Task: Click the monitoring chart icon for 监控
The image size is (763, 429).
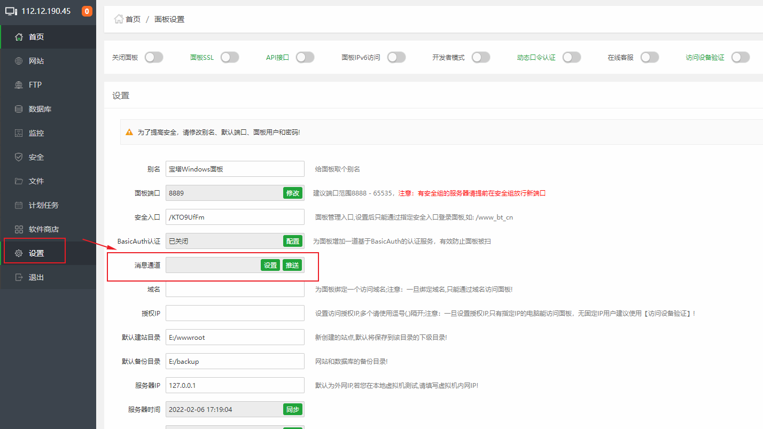Action: pos(19,133)
